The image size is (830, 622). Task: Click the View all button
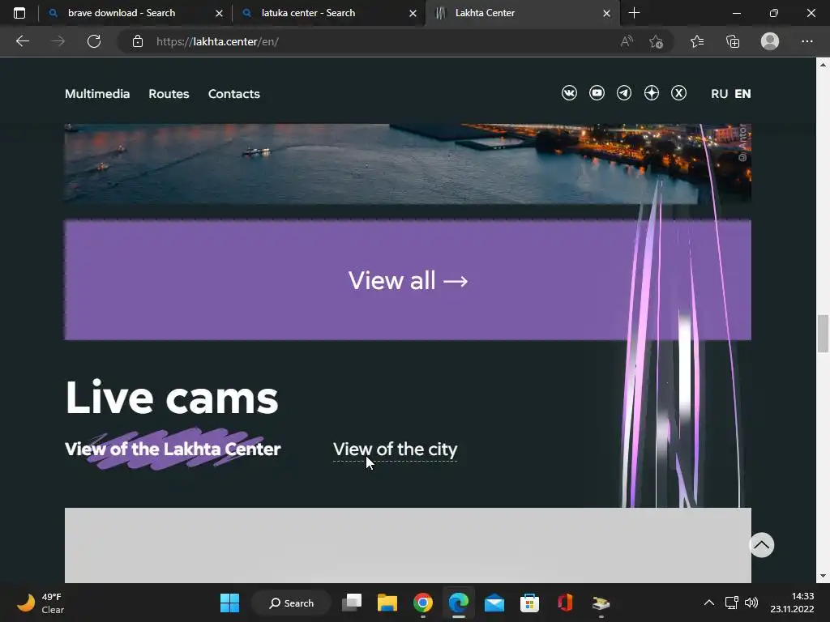coord(408,280)
